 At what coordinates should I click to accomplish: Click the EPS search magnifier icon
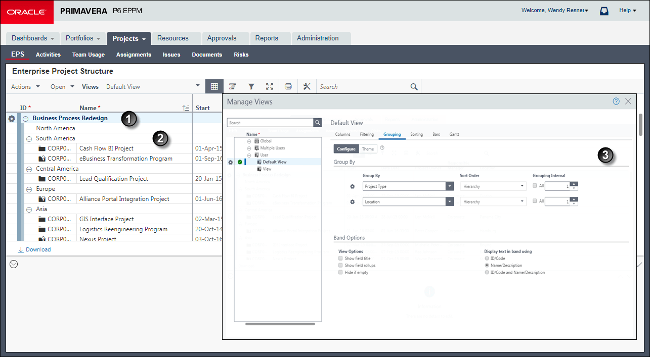(414, 87)
